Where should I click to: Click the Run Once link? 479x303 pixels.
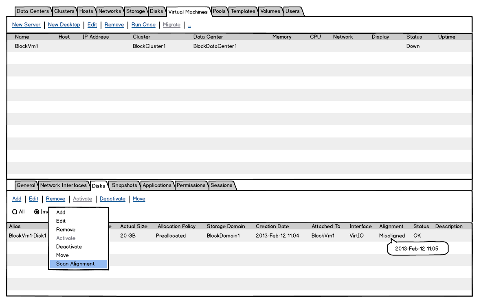point(143,25)
